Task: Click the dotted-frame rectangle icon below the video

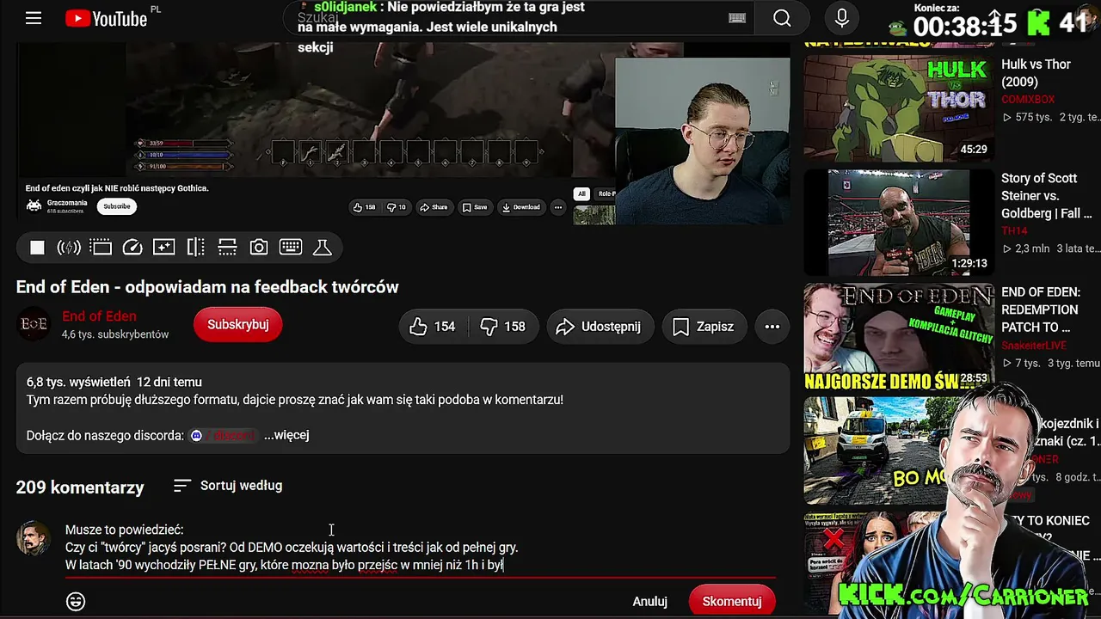Action: [101, 248]
